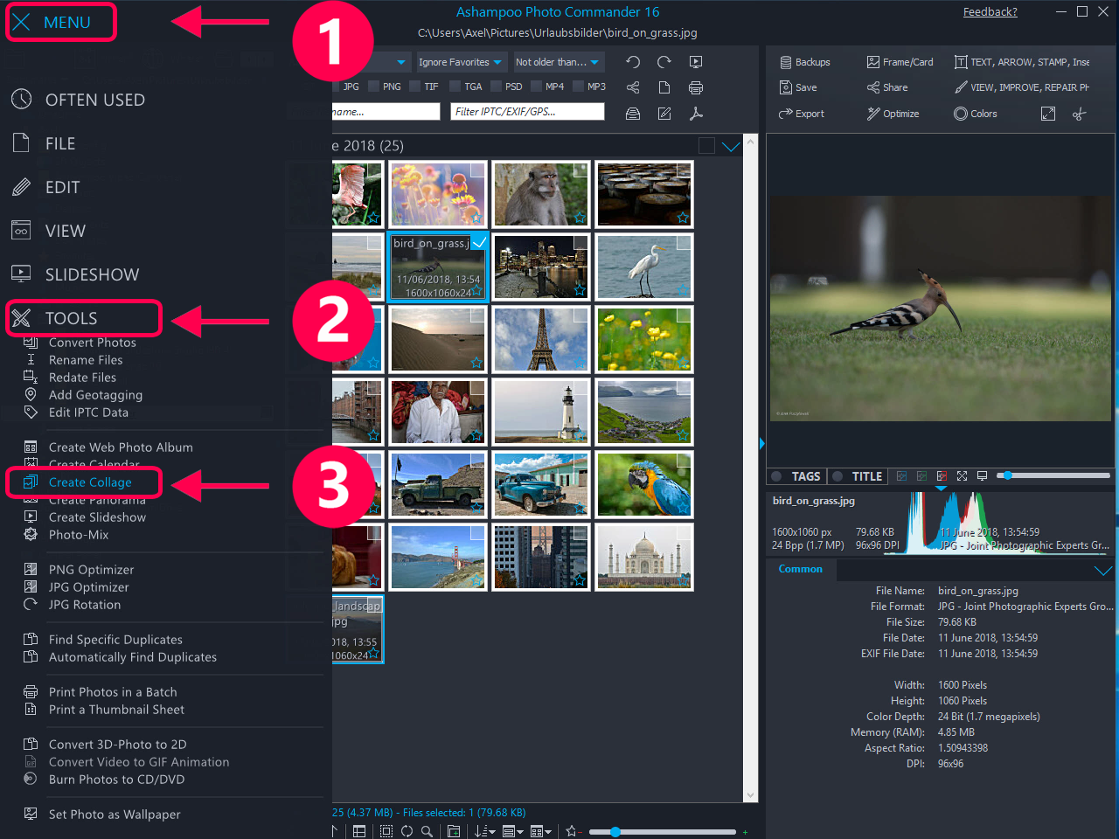
Task: Toggle the PNG file type checkbox
Action: pyautogui.click(x=374, y=87)
